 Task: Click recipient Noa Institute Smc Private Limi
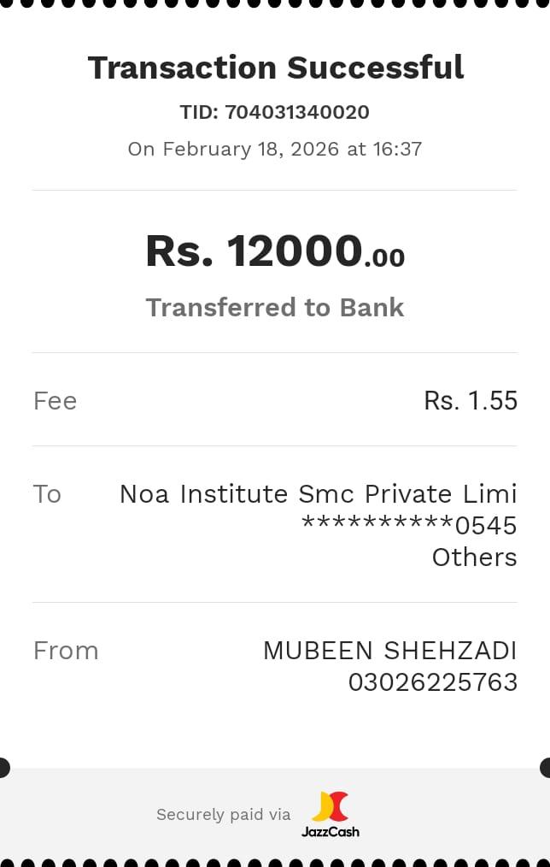coord(318,494)
